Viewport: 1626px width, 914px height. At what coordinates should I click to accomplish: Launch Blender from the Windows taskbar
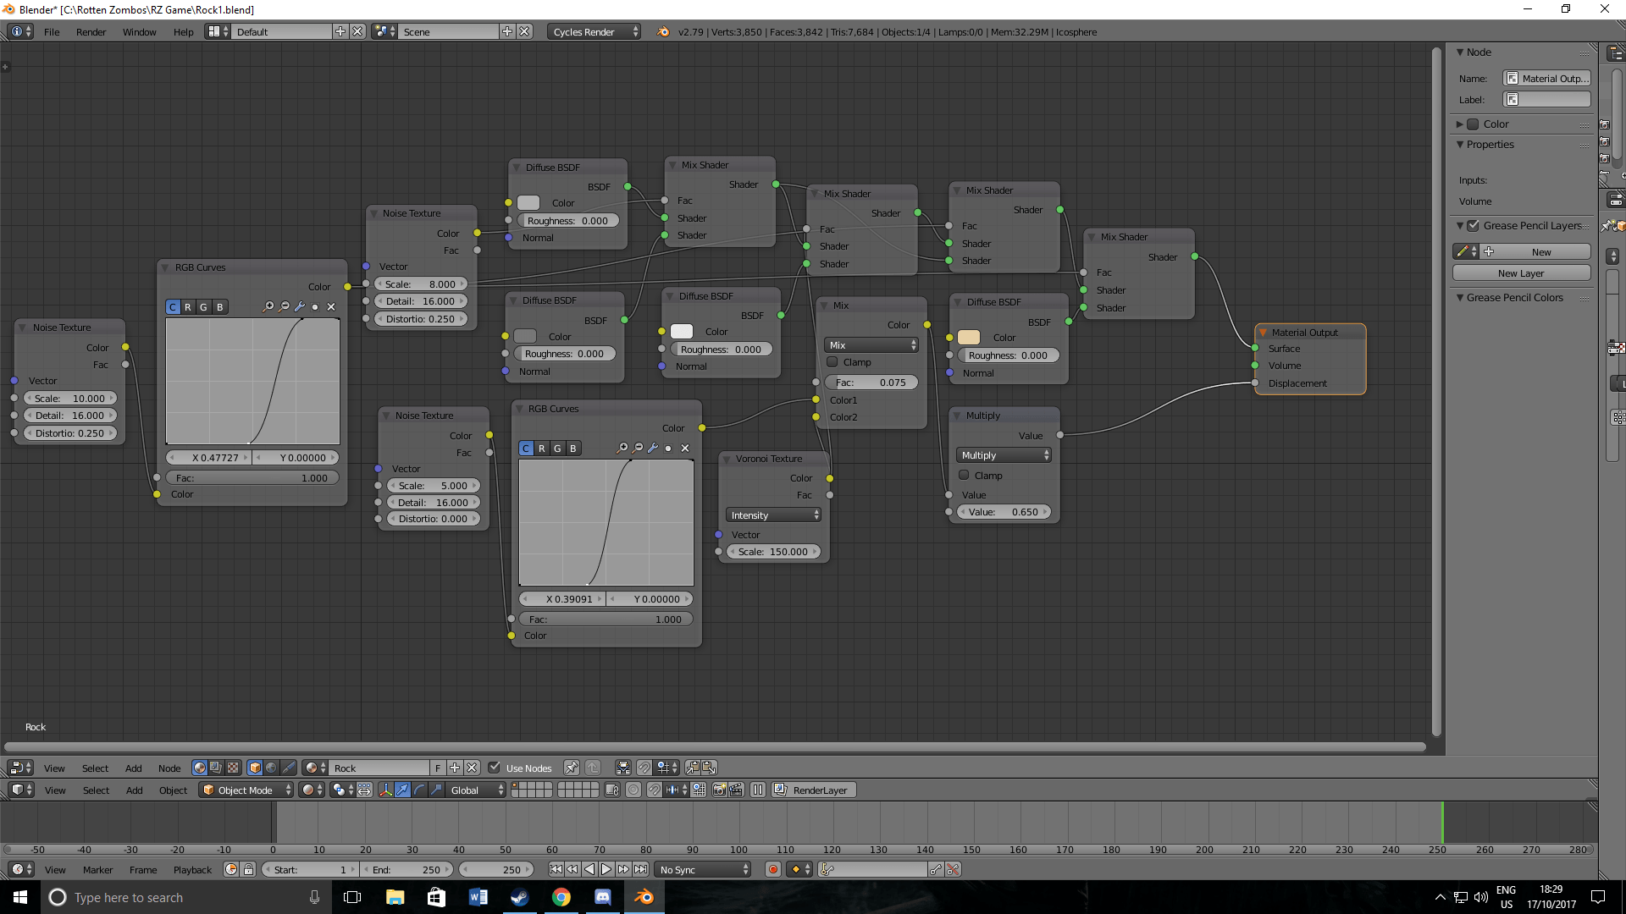point(644,897)
